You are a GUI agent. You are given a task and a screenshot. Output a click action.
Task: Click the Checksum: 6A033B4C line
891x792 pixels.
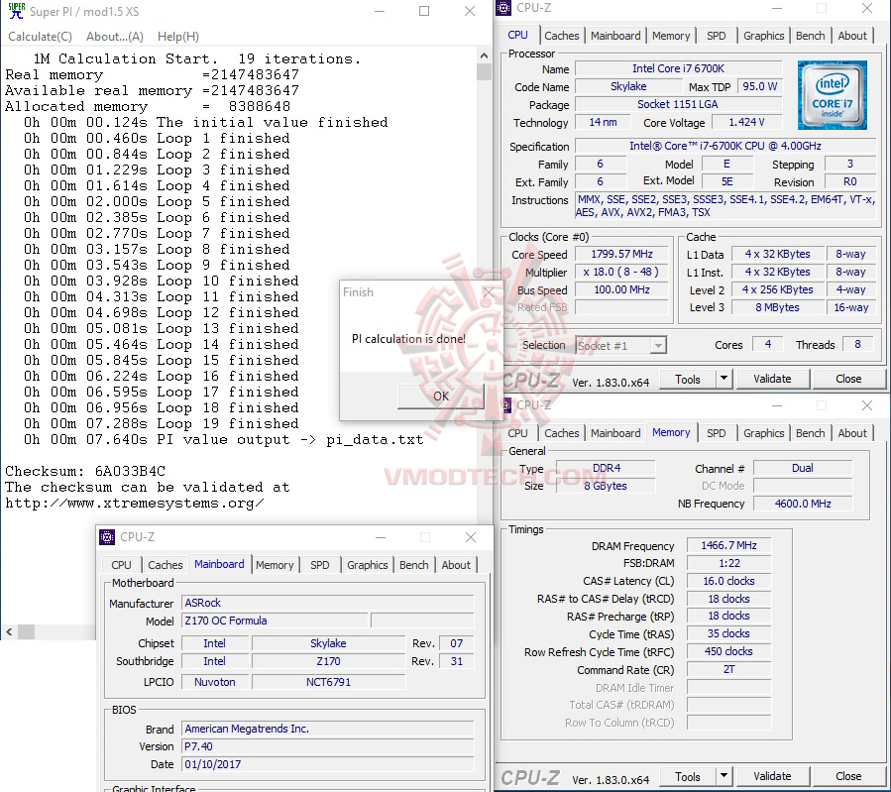click(85, 471)
